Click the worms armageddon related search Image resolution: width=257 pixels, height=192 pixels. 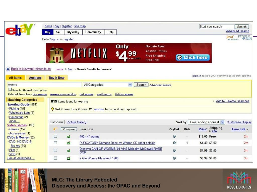click(x=63, y=94)
